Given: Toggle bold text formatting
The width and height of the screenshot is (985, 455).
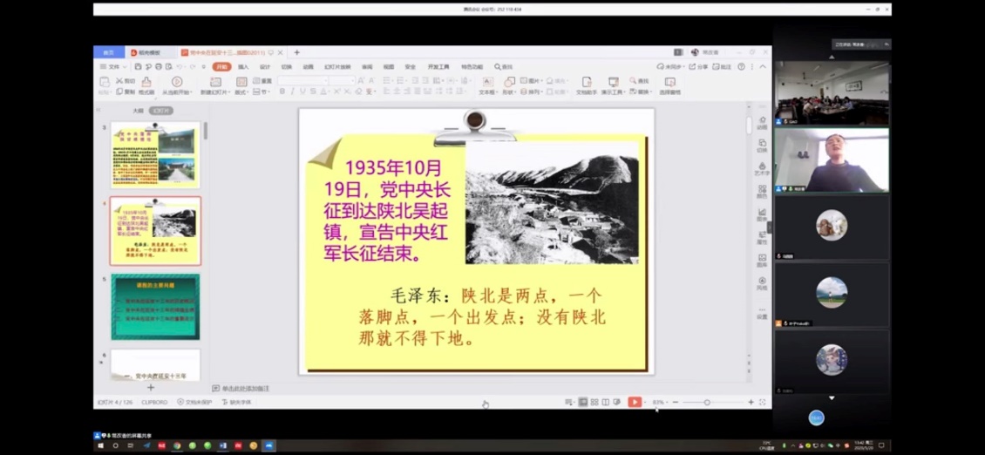Looking at the screenshot, I should click(282, 92).
